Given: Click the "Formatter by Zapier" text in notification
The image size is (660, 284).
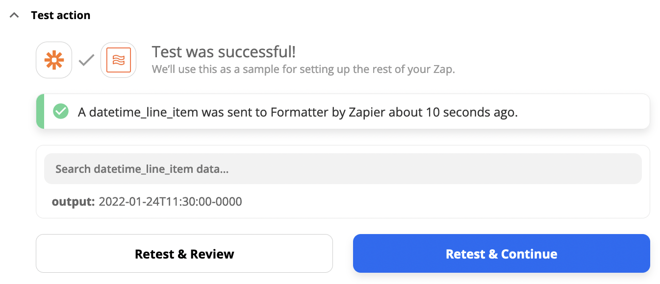Looking at the screenshot, I should 328,112.
